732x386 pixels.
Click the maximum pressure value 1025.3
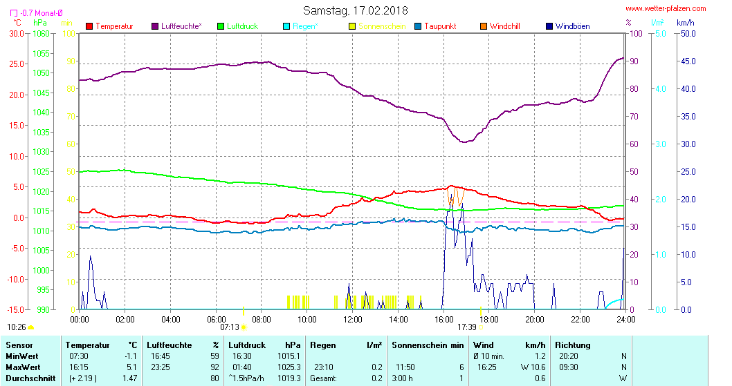[289, 367]
